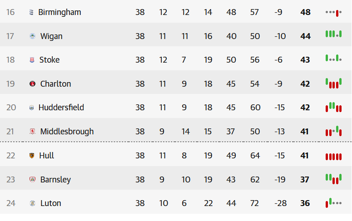View Barnsley's recent form chart
Image resolution: width=352 pixels, height=221 pixels.
[x=333, y=179]
